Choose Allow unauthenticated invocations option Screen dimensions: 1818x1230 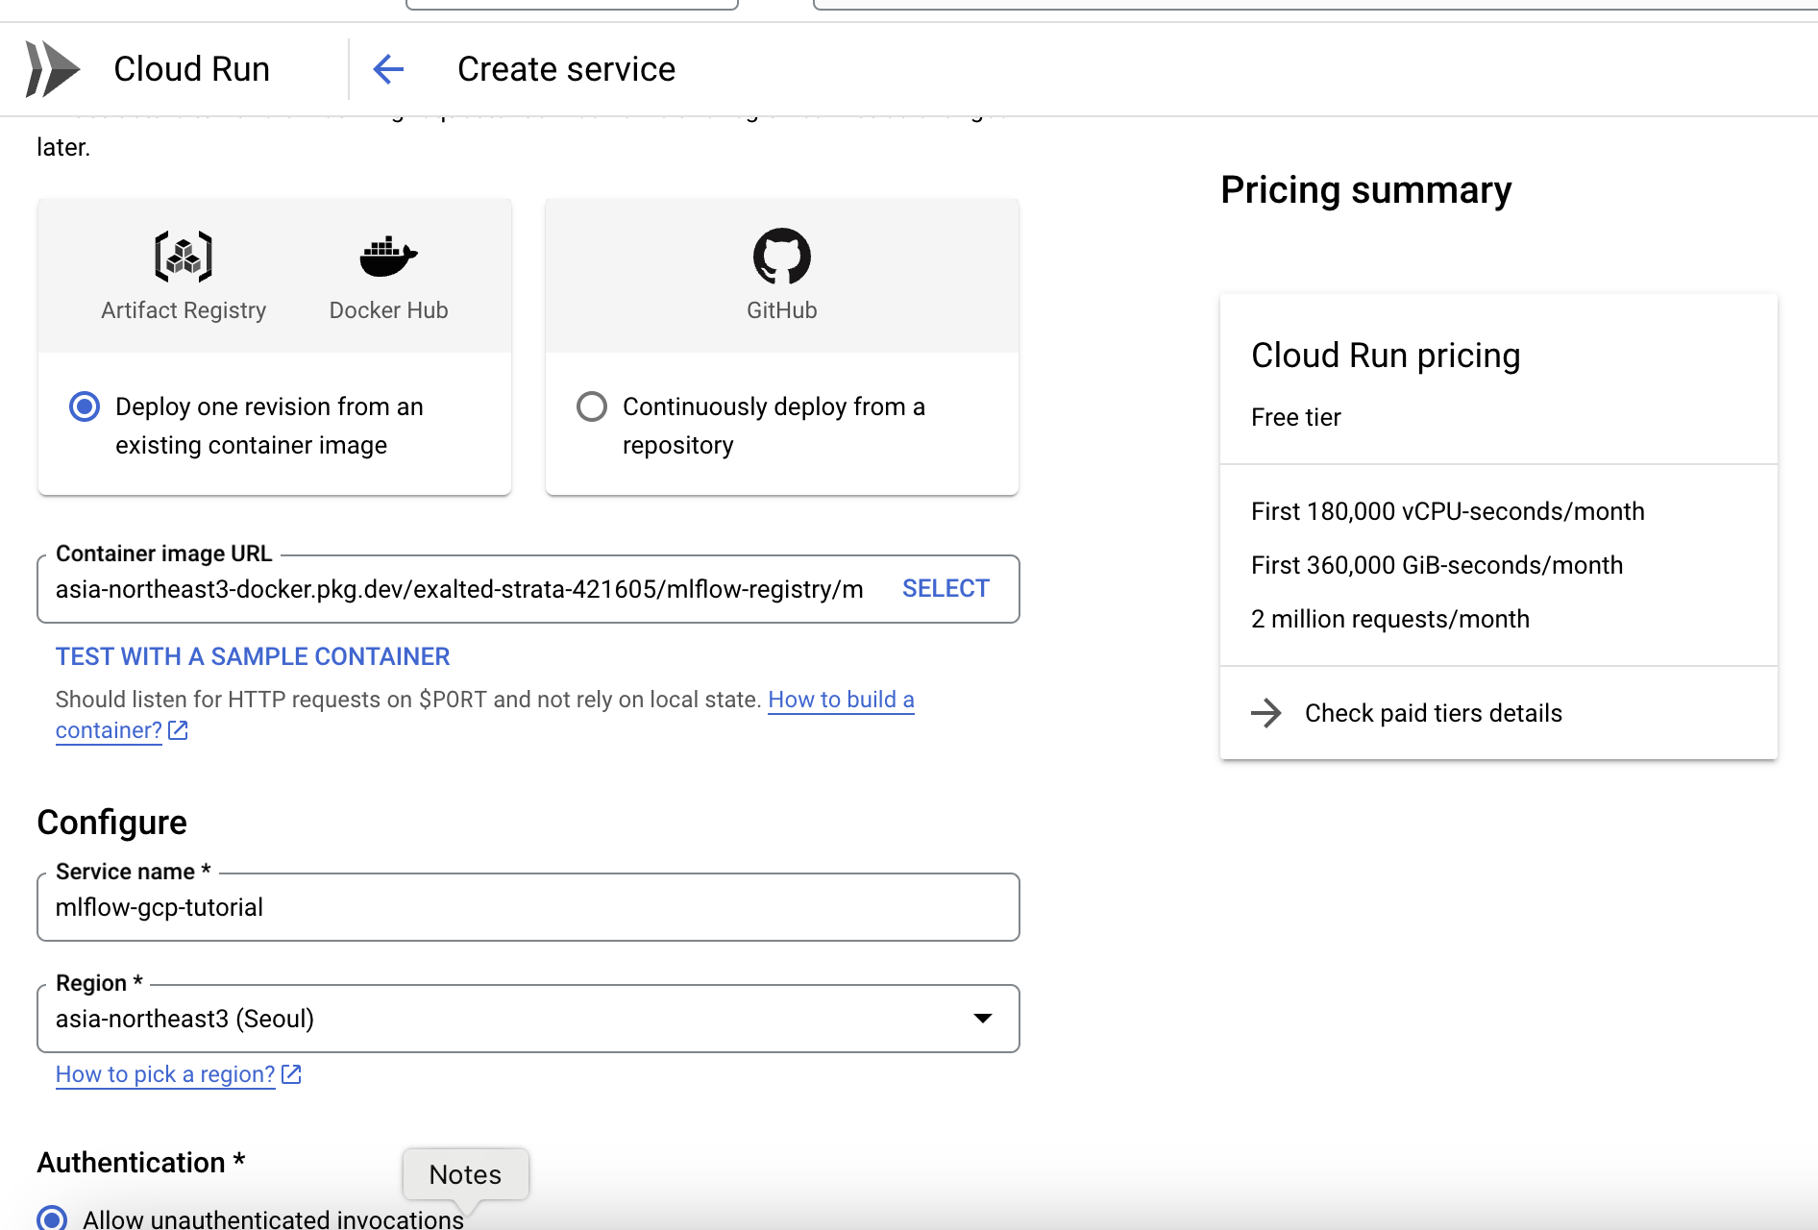click(x=52, y=1218)
